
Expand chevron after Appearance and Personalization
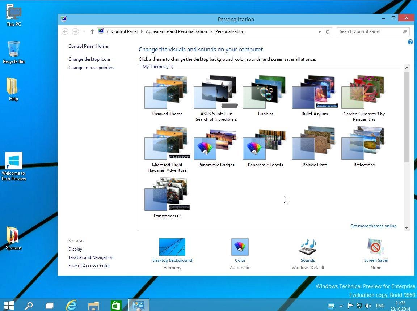[x=211, y=31]
